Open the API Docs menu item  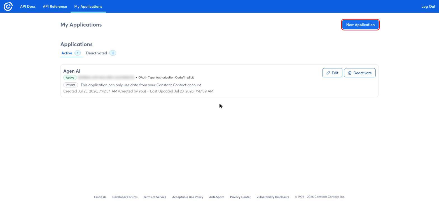(x=28, y=6)
